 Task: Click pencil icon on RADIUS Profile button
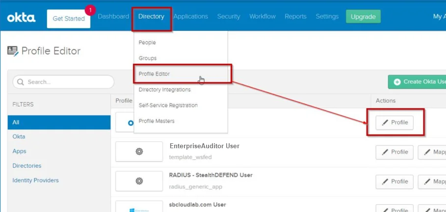[385, 182]
